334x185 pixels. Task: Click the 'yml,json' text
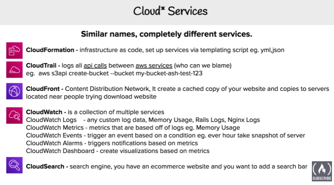click(272, 50)
